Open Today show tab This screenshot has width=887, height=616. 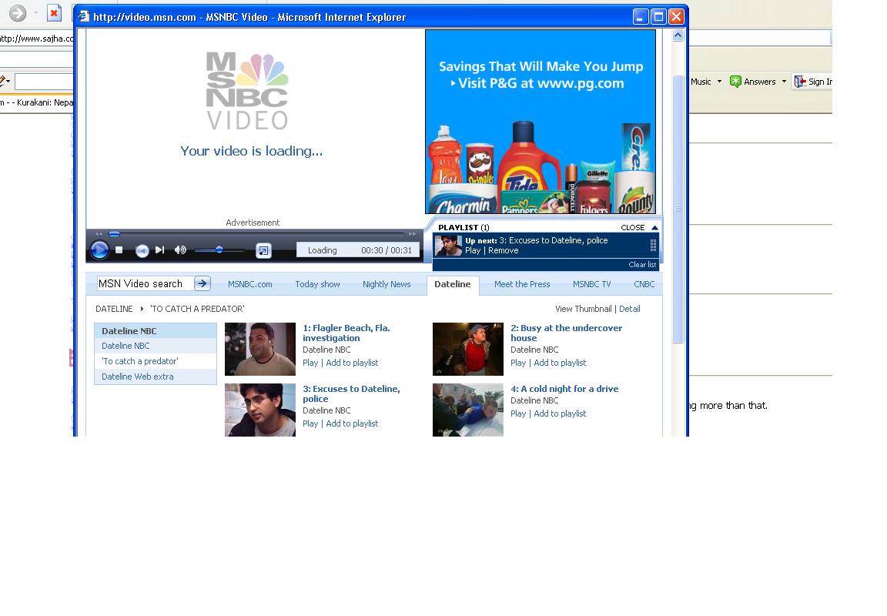tap(317, 284)
